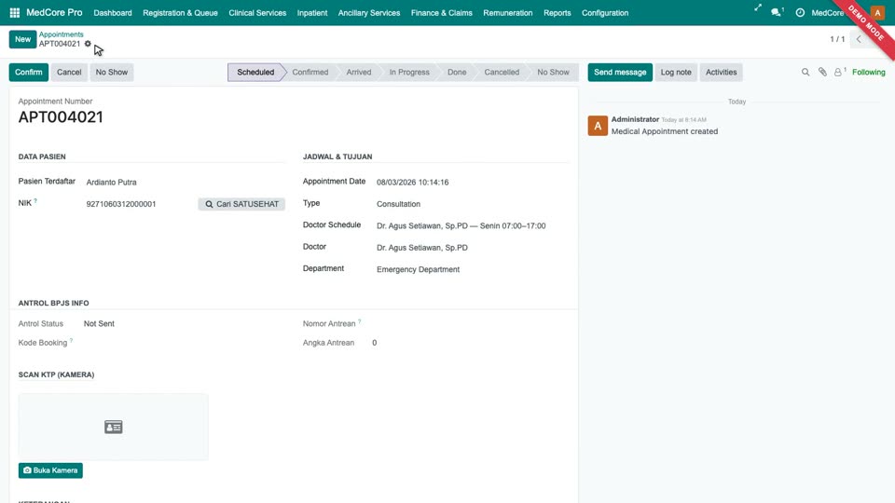
Task: Open the Remuneration menu
Action: [508, 12]
